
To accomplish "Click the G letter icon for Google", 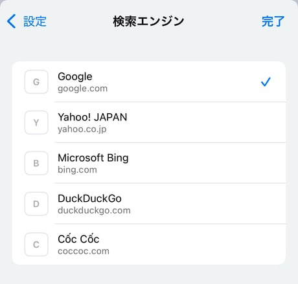I will [36, 82].
